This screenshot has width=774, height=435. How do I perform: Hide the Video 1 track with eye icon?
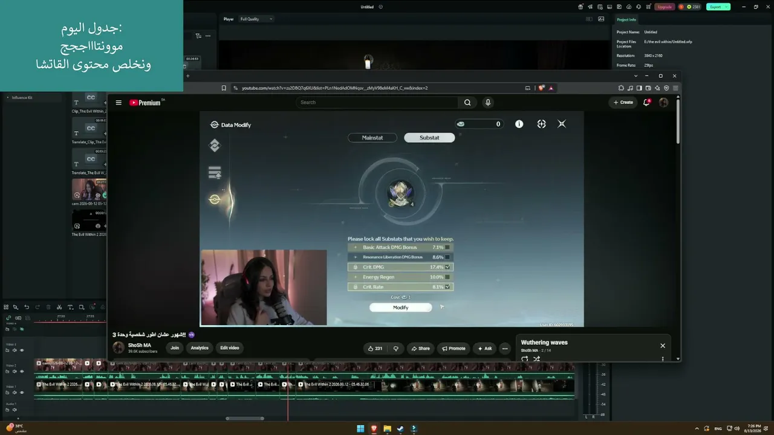22,393
